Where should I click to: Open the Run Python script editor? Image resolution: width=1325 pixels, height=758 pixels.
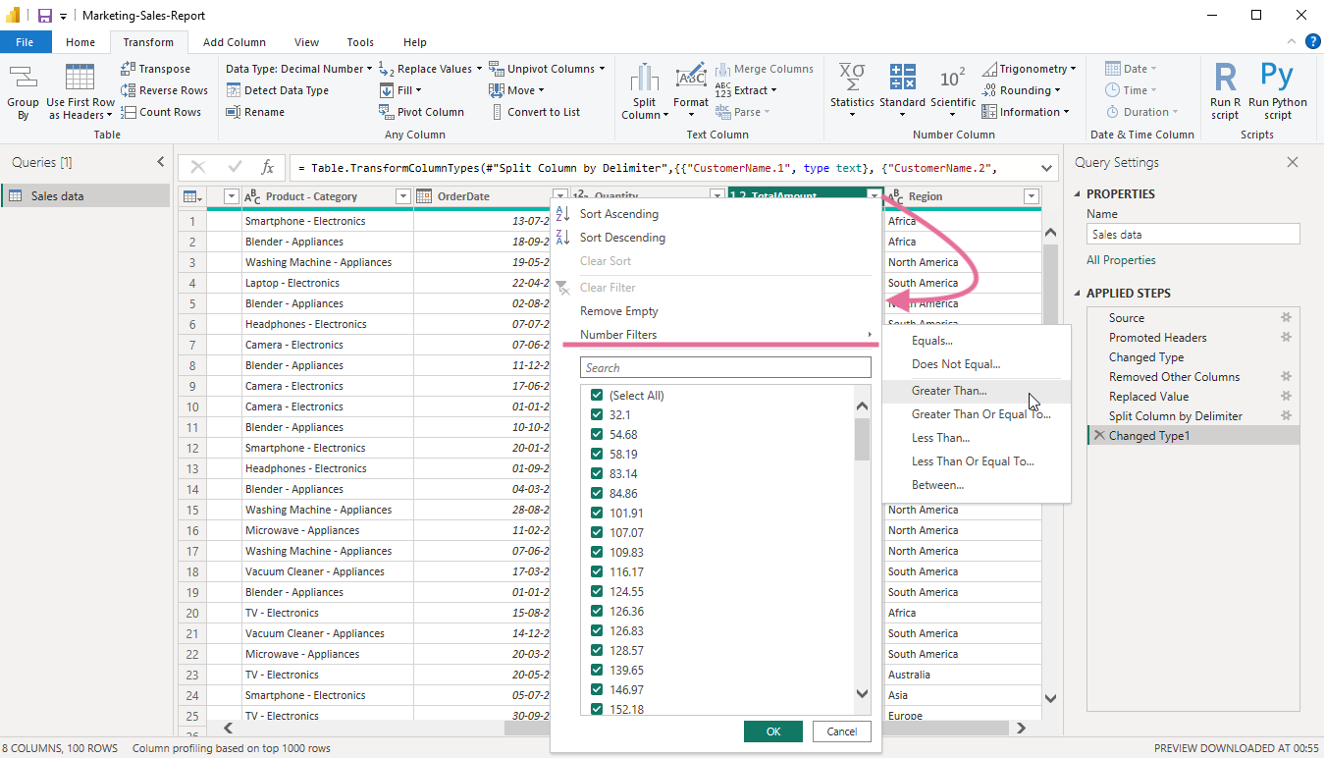[1277, 92]
